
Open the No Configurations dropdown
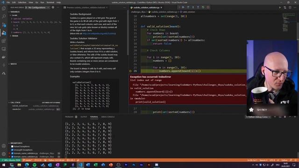37,7
